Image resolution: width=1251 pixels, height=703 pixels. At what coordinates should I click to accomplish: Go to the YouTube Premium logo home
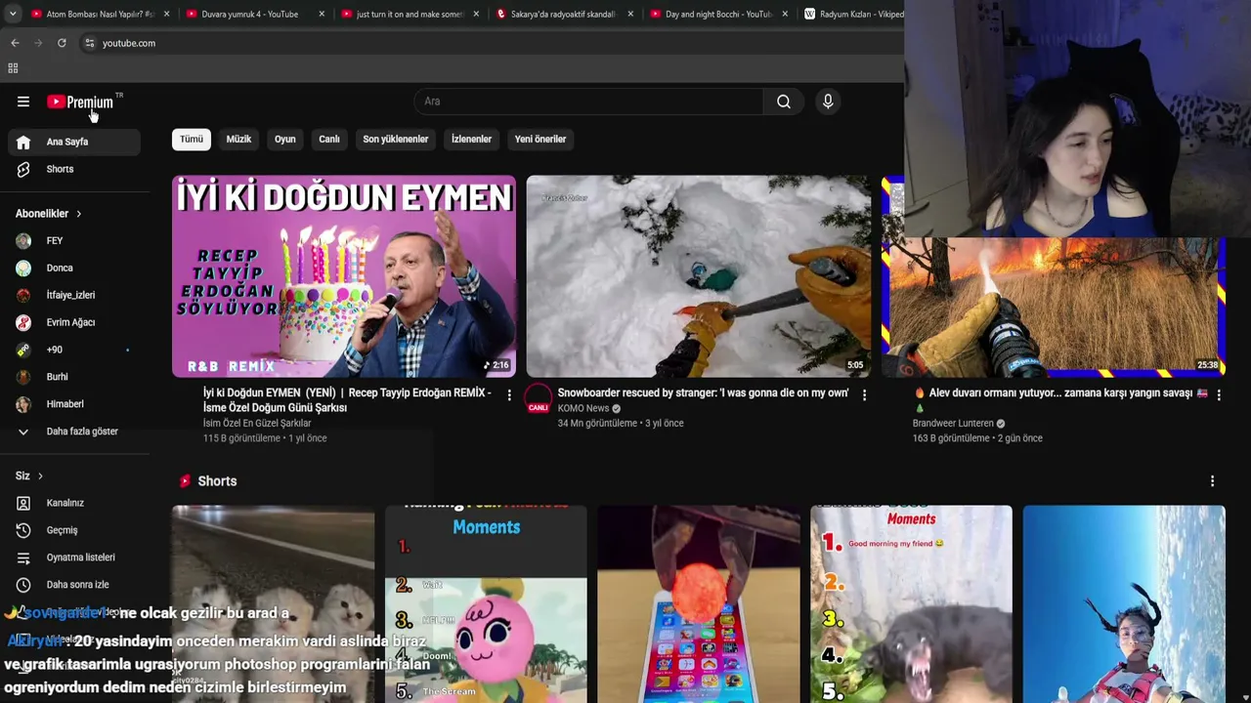click(80, 102)
